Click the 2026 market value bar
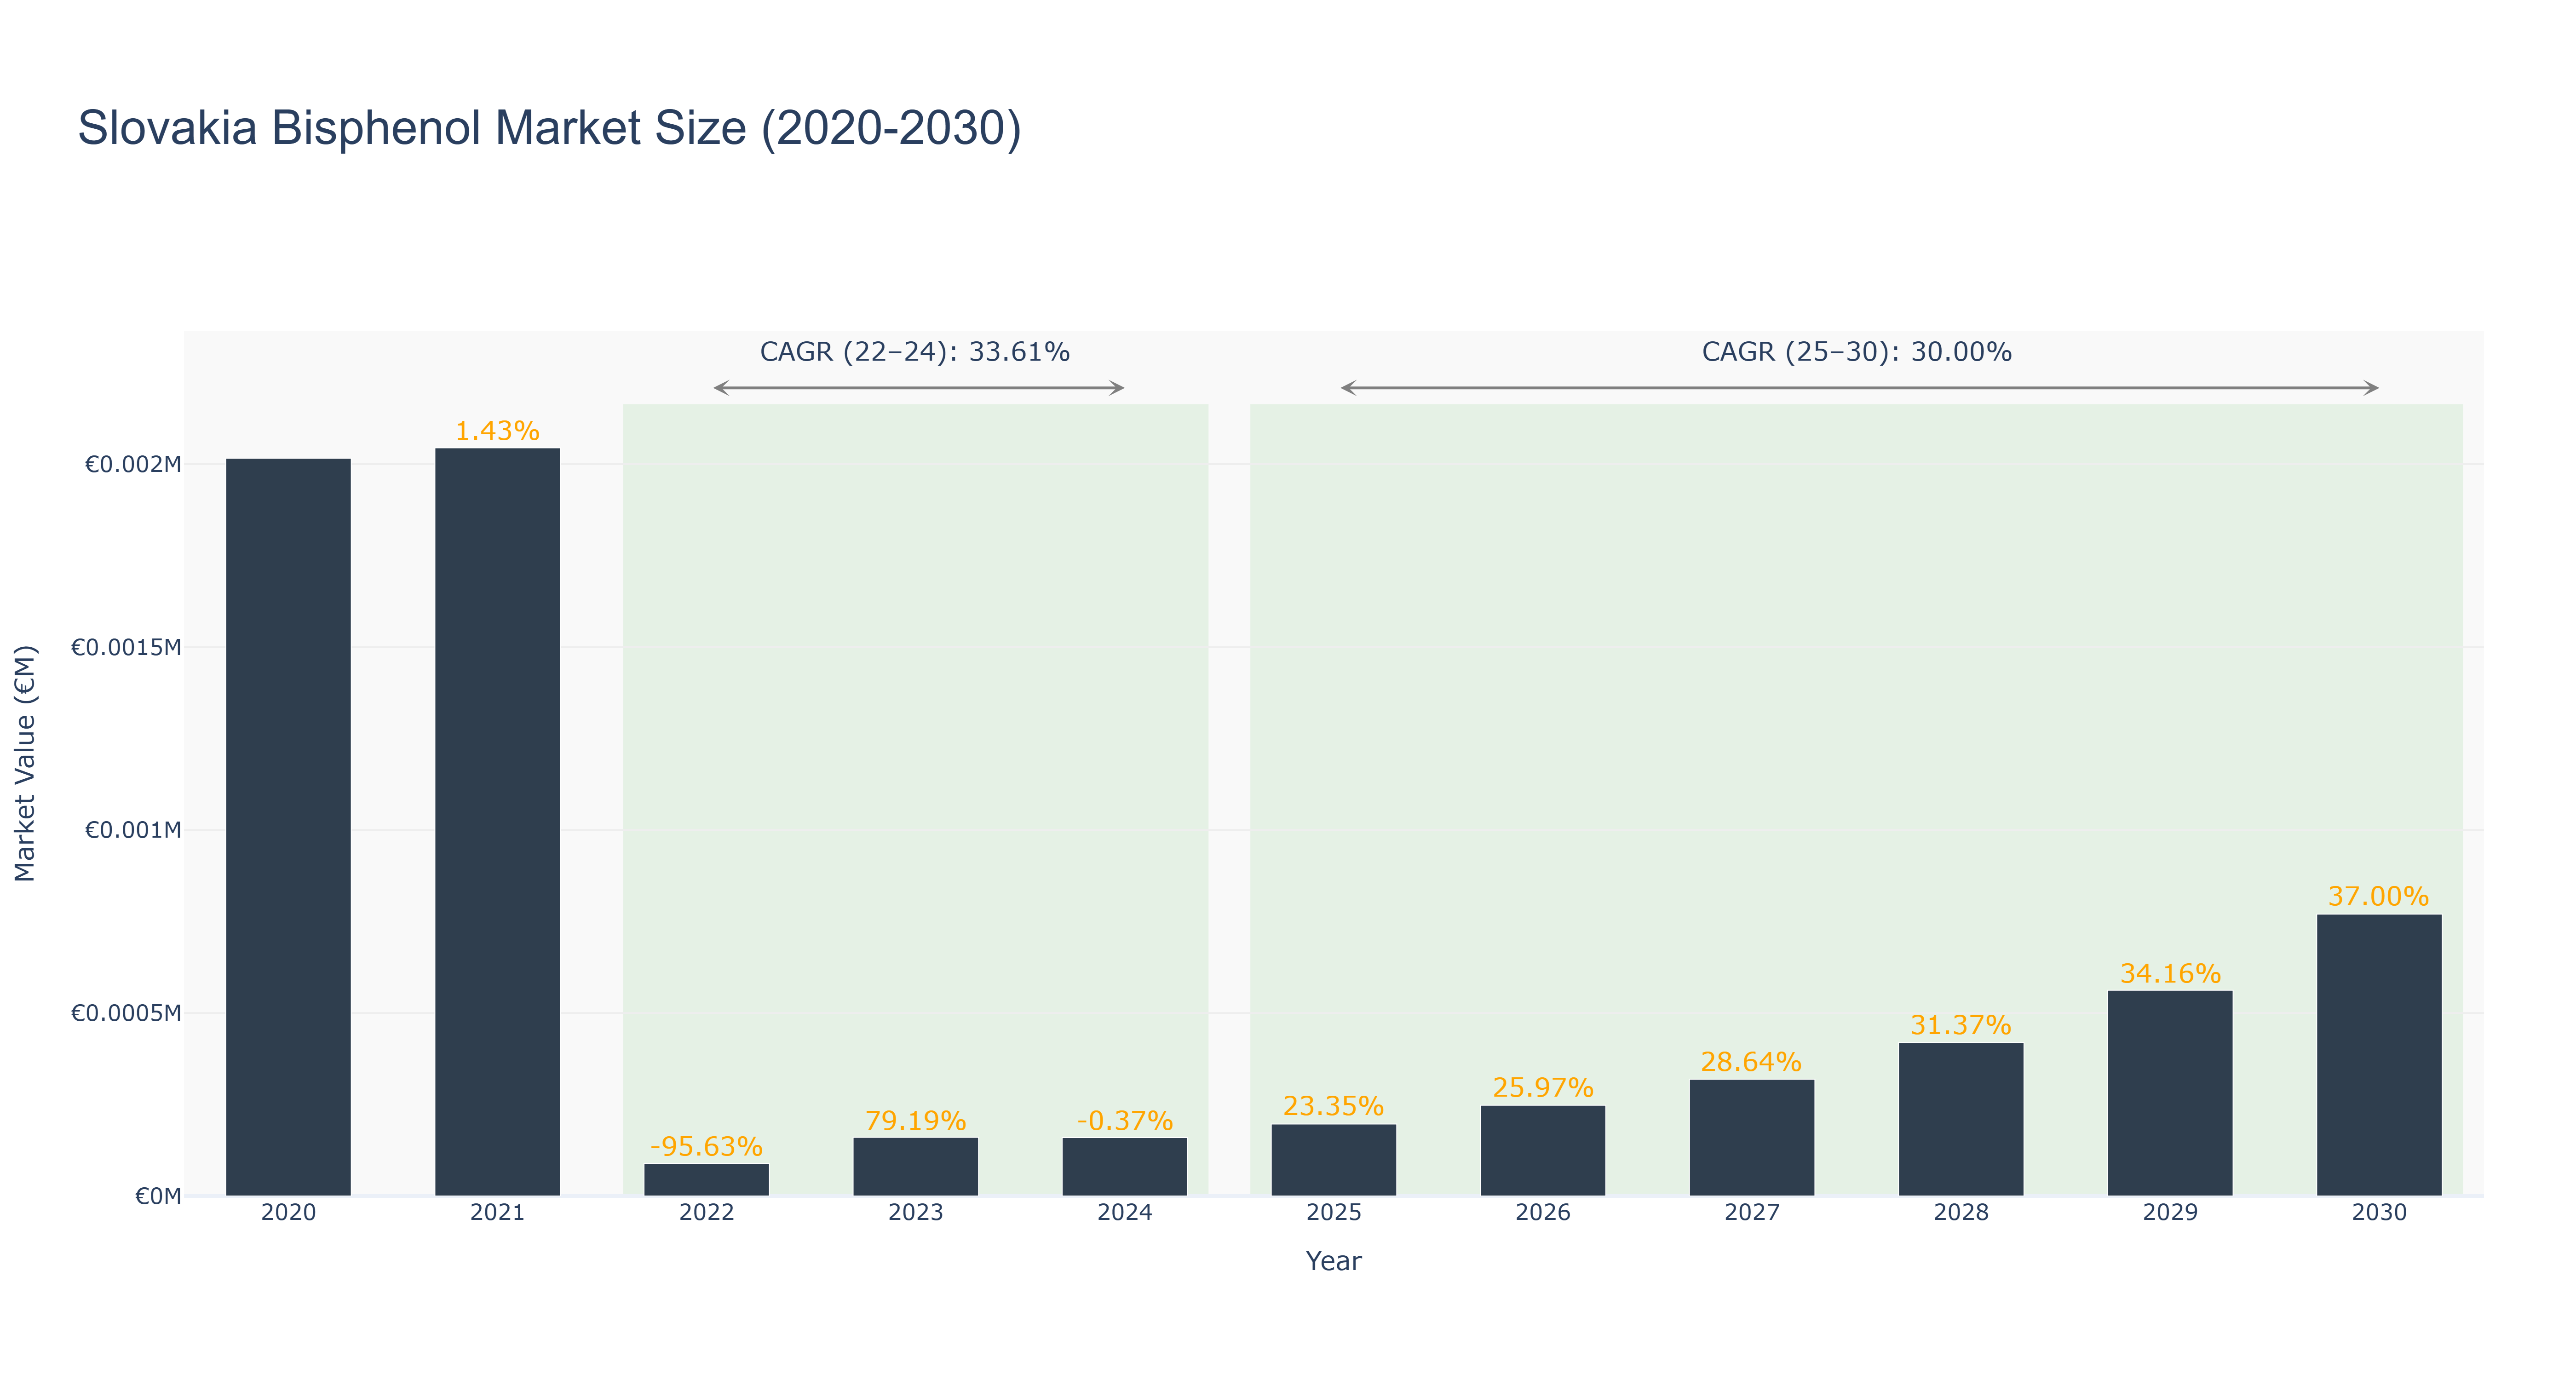 [x=1542, y=1150]
